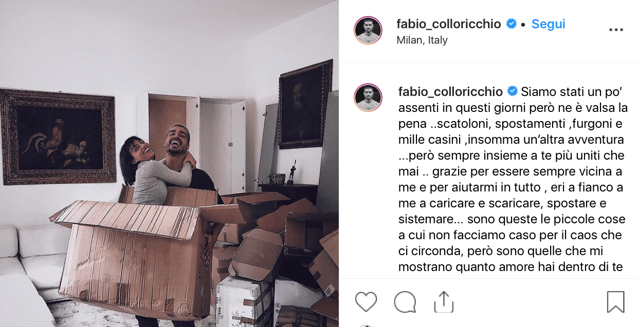Share the post using the upload arrow icon
The height and width of the screenshot is (327, 639).
(443, 302)
